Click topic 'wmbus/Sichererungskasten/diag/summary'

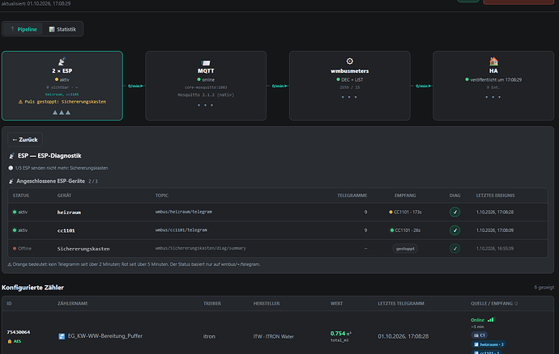click(x=201, y=248)
